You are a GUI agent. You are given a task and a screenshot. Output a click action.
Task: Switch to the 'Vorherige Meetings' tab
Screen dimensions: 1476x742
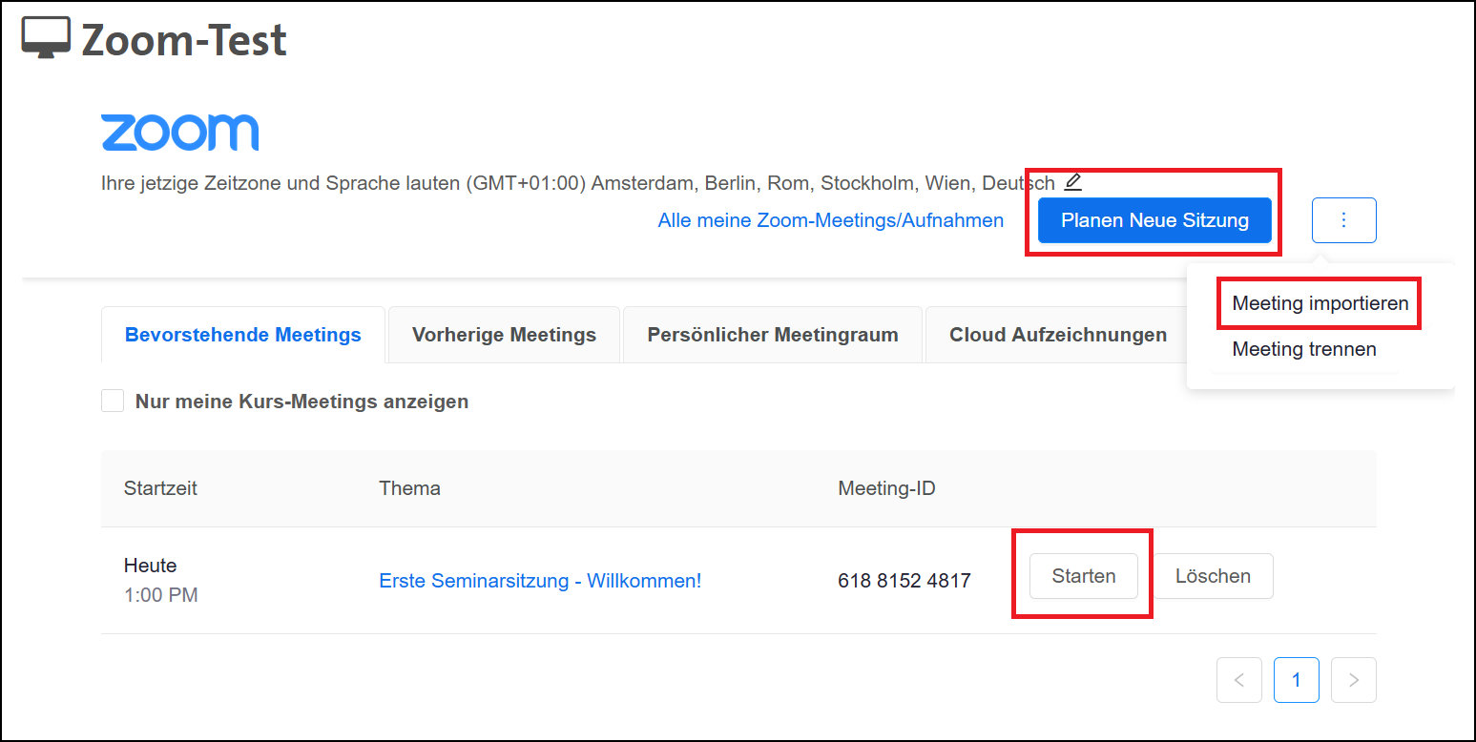(504, 335)
